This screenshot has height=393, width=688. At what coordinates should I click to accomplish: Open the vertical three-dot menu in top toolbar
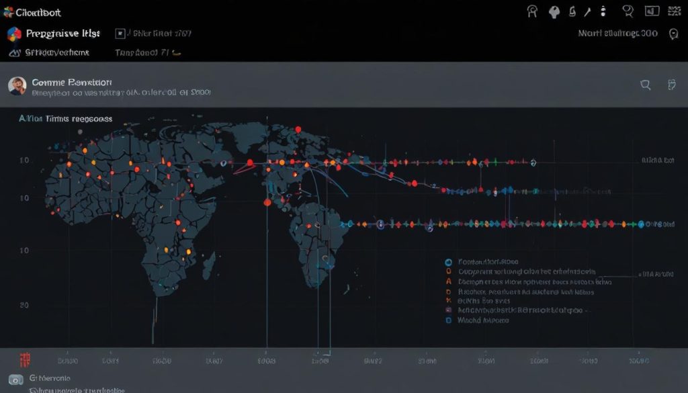coord(603,11)
